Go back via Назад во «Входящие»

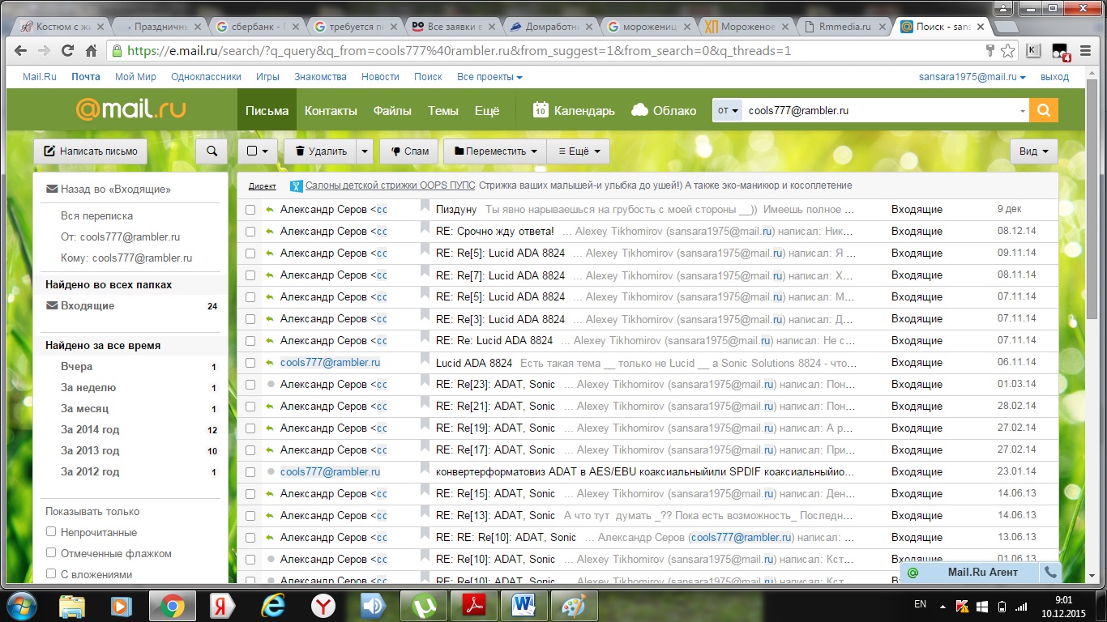click(x=109, y=189)
